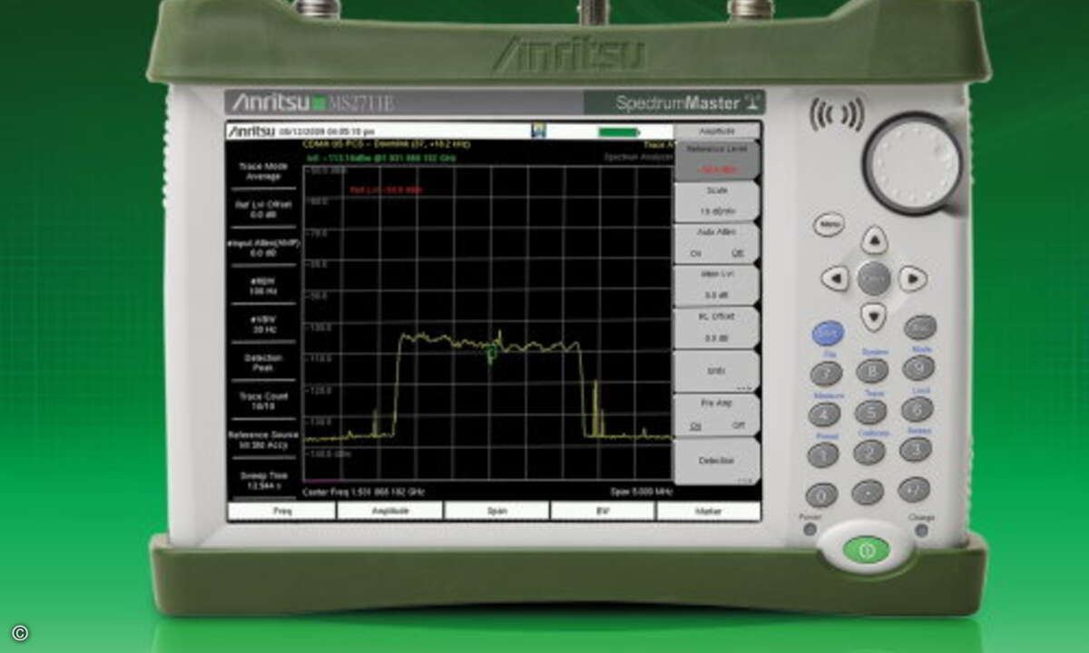Click the Reference Source readout

[262, 441]
